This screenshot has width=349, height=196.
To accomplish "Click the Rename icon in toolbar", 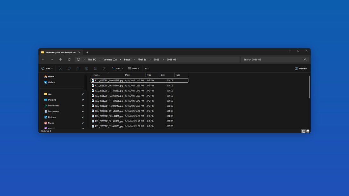I will [87, 68].
